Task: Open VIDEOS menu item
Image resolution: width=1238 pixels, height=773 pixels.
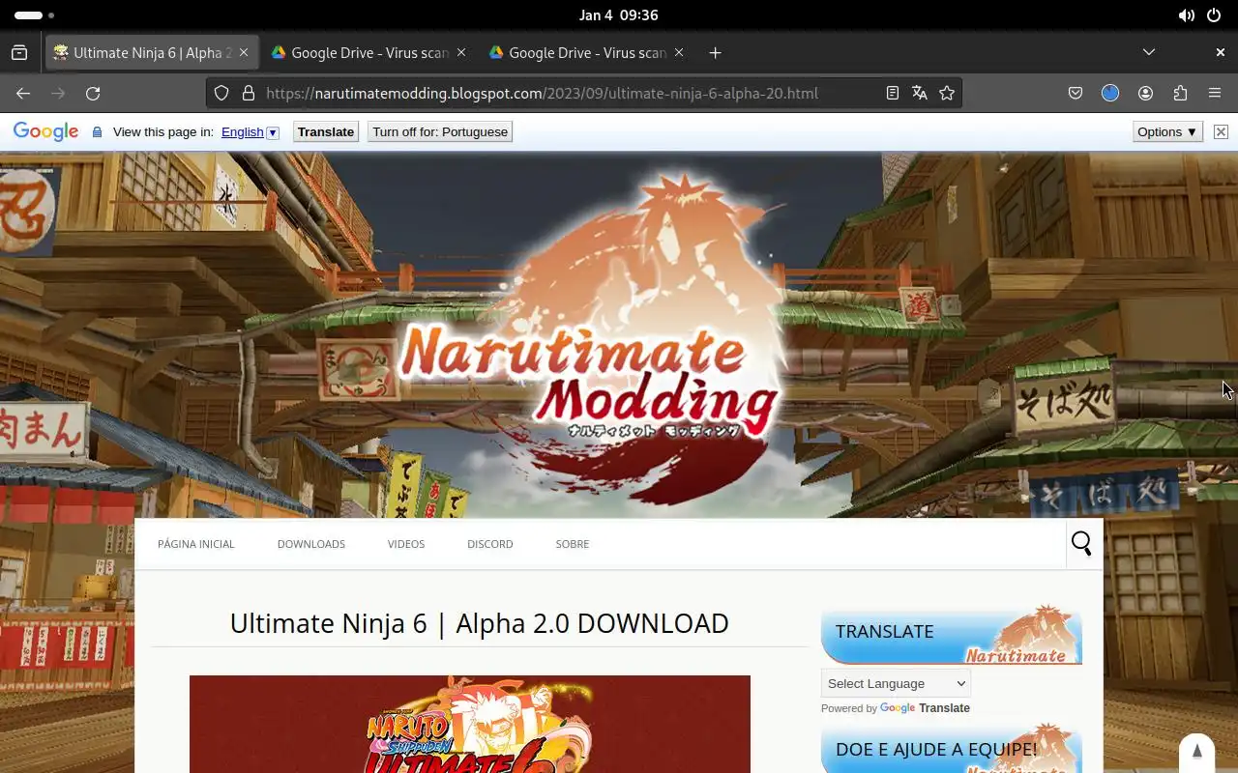Action: [406, 544]
